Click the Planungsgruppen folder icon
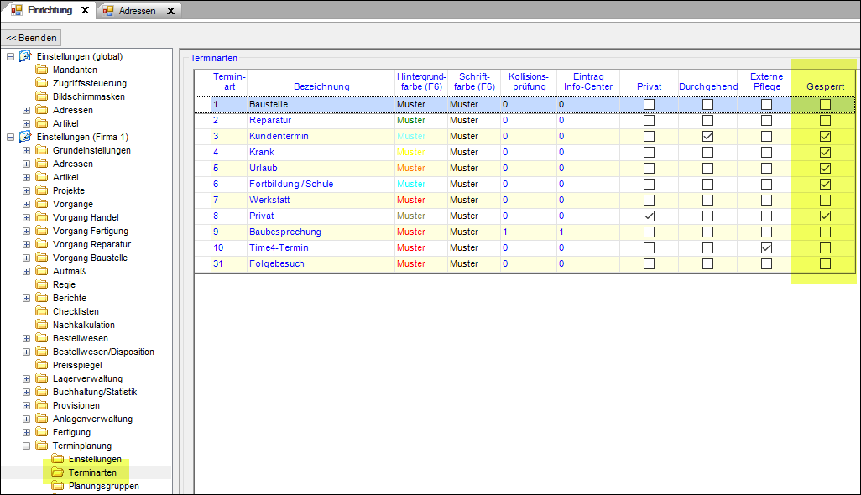 [57, 486]
